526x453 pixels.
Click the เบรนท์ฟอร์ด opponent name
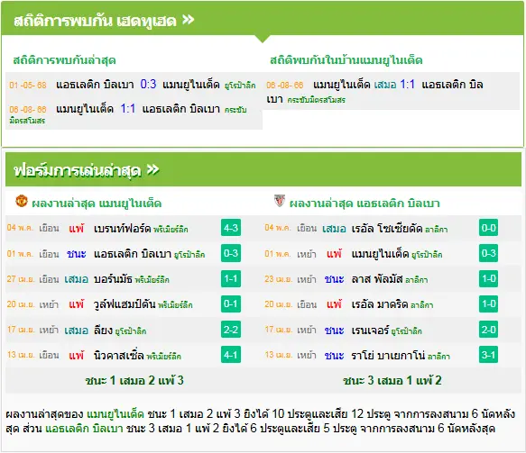click(123, 229)
